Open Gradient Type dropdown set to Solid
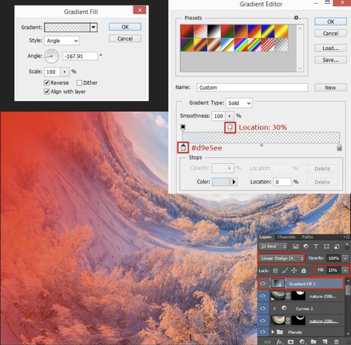This screenshot has width=351, height=345. [x=239, y=103]
